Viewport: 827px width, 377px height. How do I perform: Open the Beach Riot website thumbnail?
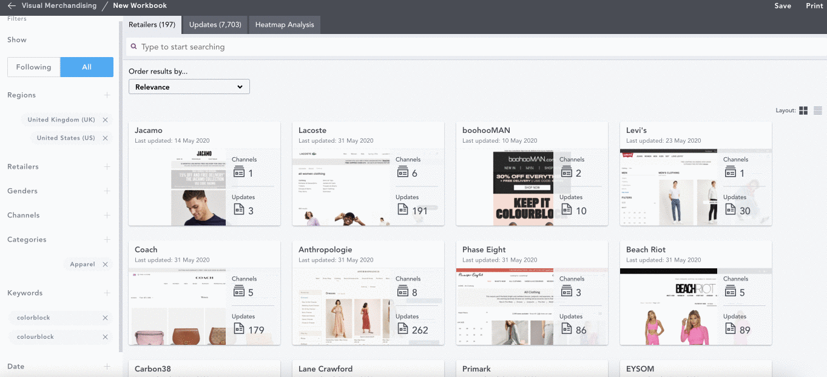coord(669,306)
